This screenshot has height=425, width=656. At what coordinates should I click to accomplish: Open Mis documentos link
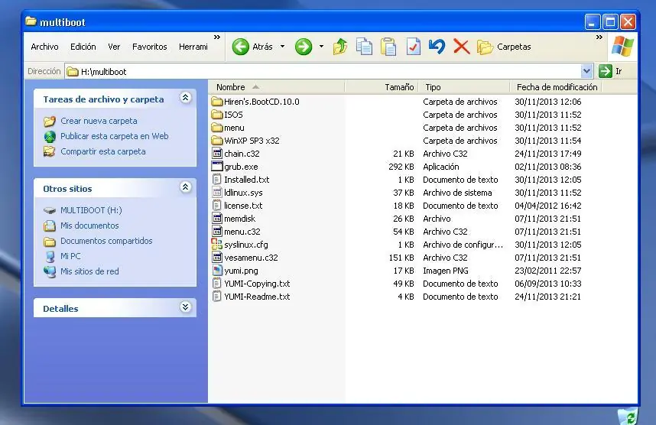point(89,225)
